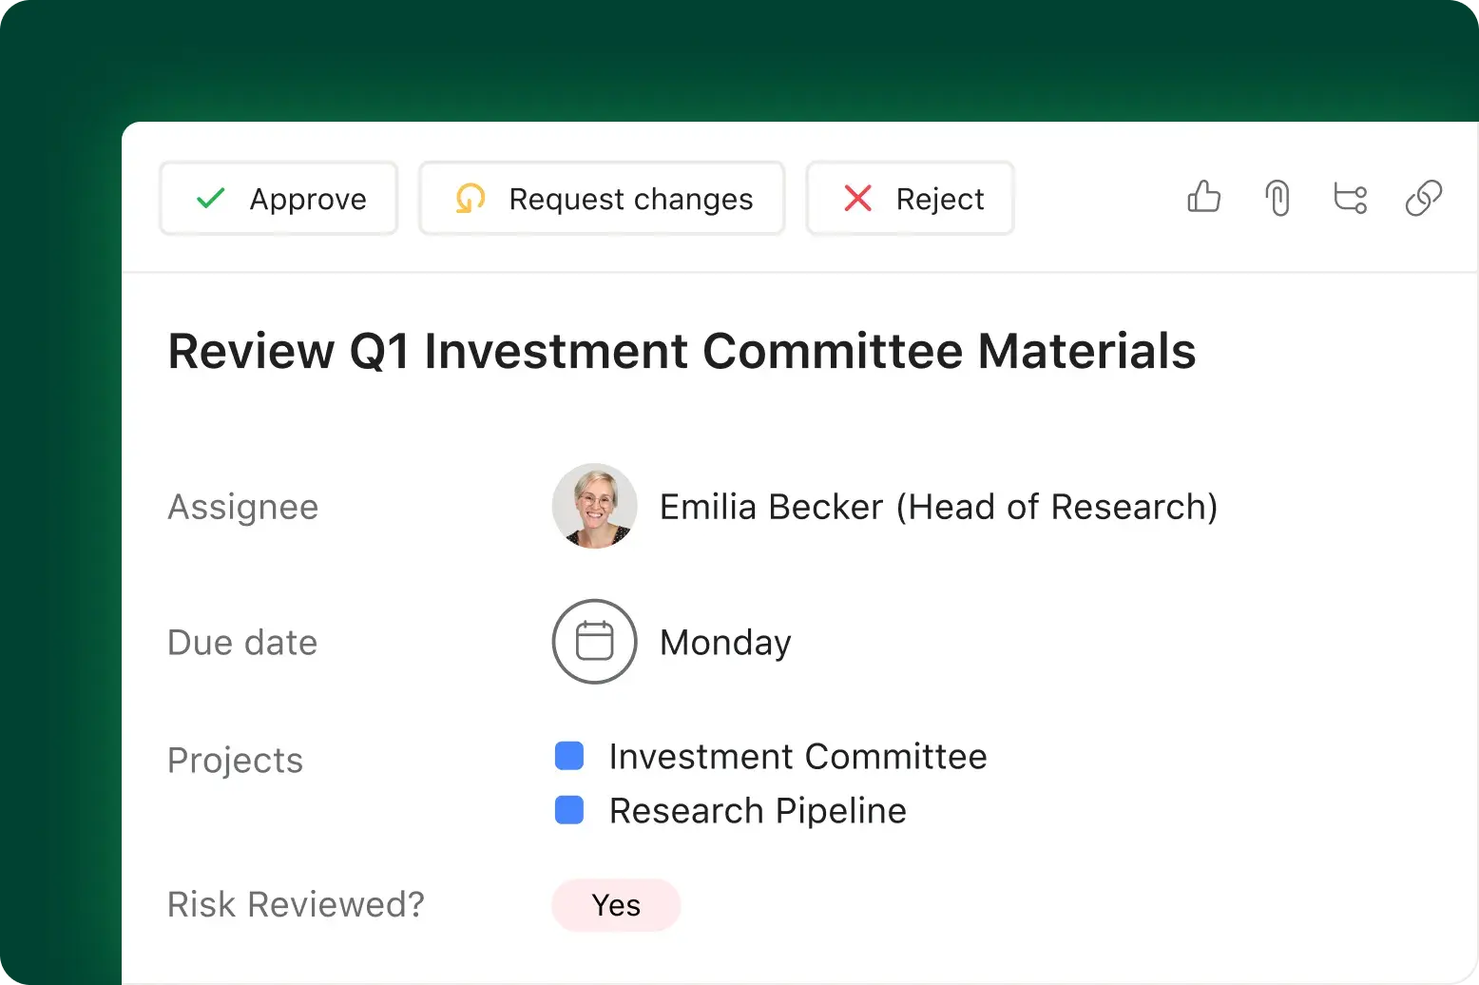Select assignee Emilia Becker (Head of Research)
The image size is (1479, 985).
pos(938,507)
